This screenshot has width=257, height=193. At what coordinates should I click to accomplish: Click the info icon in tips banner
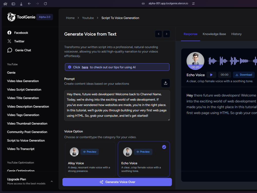coord(69,67)
